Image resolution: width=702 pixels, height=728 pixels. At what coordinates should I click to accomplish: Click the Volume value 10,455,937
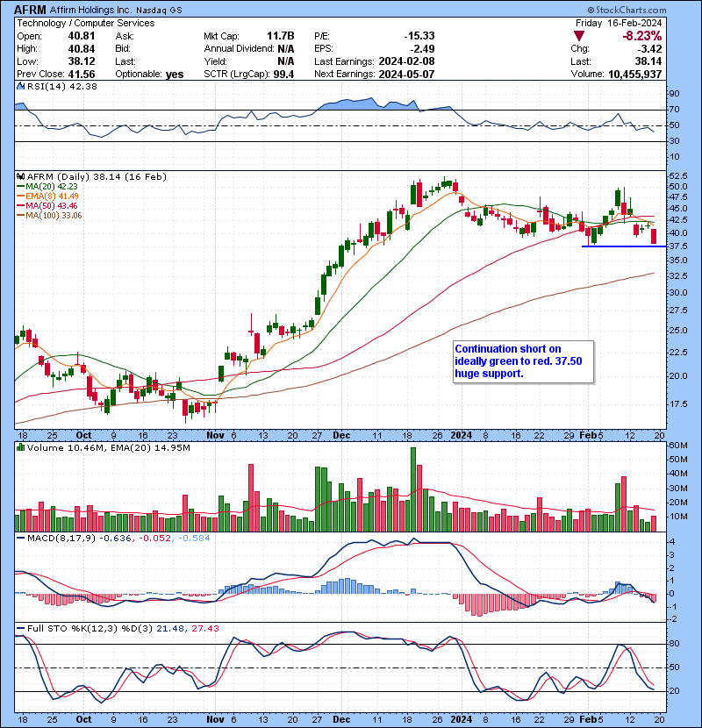[635, 75]
